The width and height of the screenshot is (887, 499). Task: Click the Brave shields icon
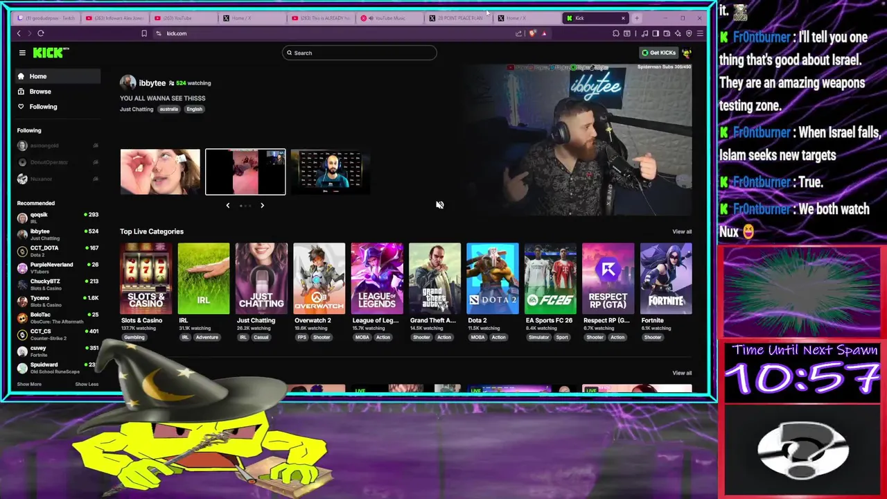(x=532, y=33)
